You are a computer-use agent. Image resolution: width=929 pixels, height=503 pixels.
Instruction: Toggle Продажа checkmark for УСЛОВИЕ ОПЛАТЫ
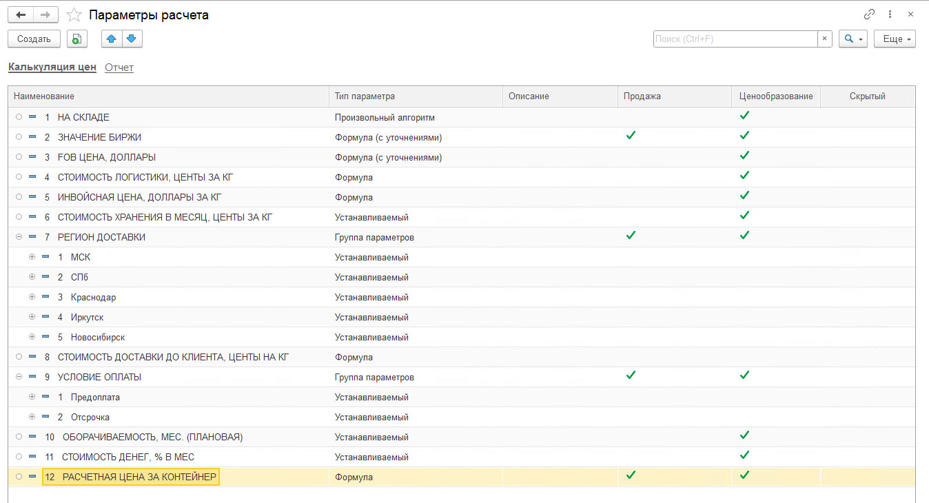click(x=630, y=376)
